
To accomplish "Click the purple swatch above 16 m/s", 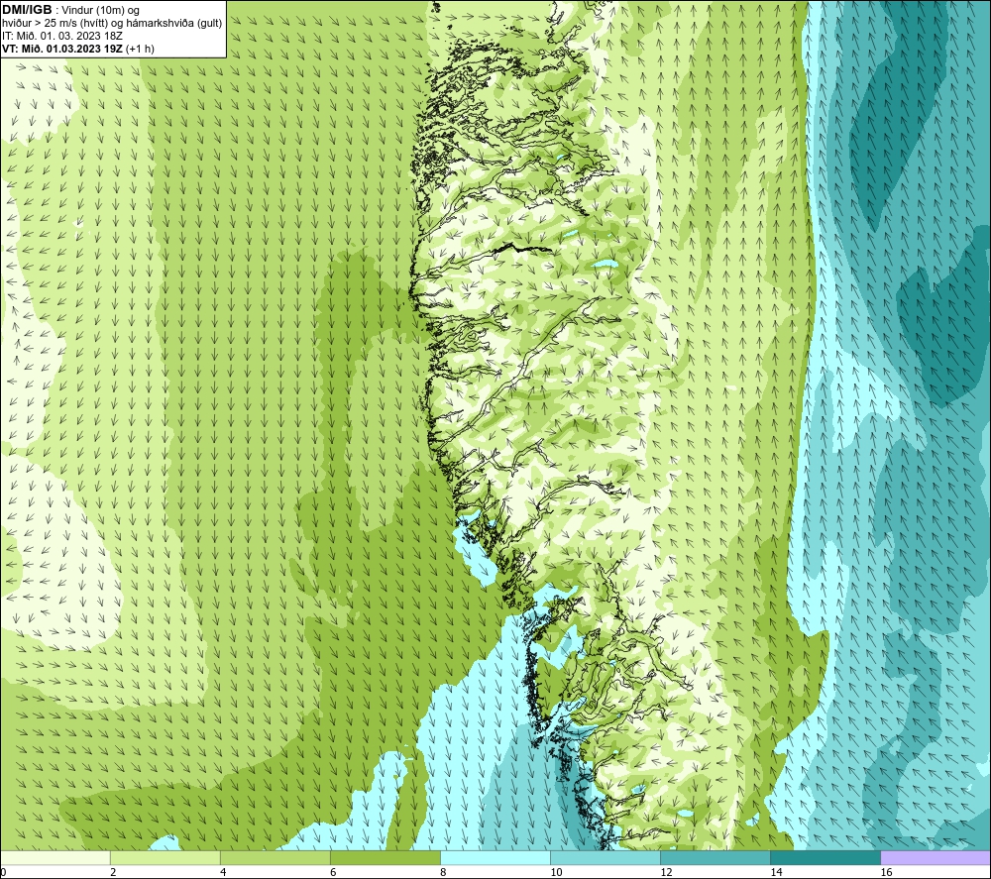I will 936,857.
